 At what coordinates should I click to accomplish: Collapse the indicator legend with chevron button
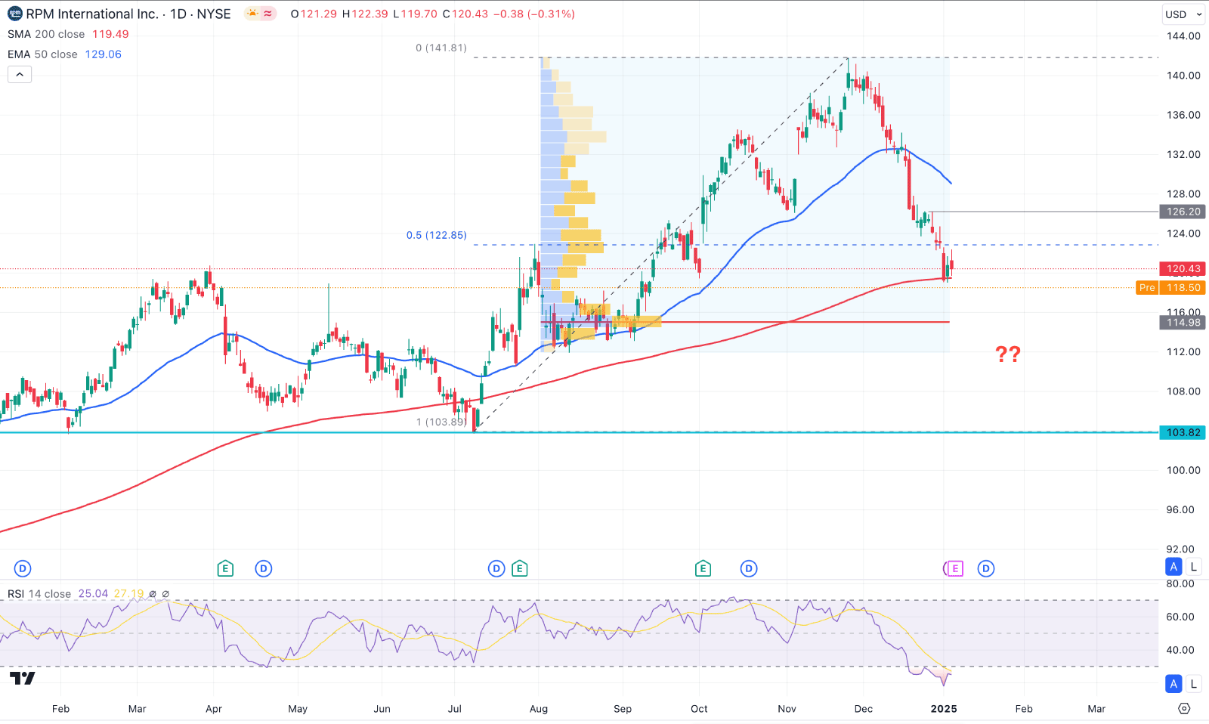click(20, 74)
